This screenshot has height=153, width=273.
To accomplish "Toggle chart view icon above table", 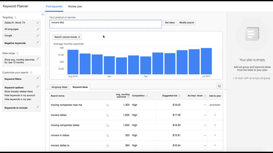I will [x=220, y=86].
